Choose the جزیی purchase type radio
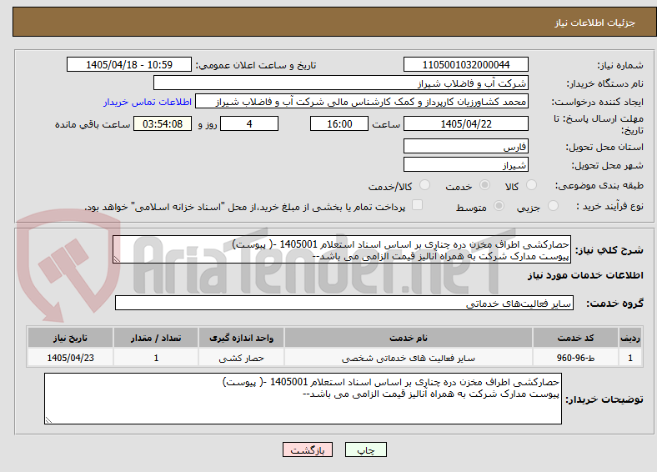 553,206
